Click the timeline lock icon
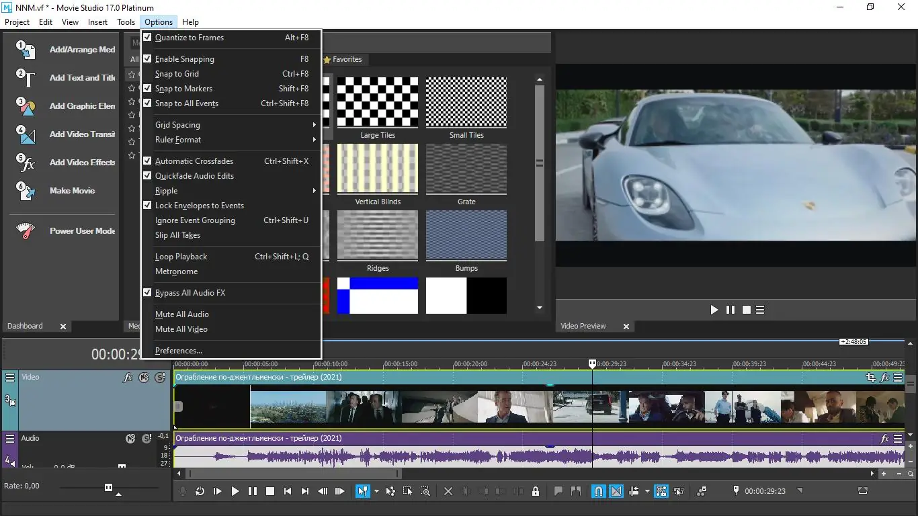Image resolution: width=918 pixels, height=516 pixels. (x=536, y=491)
